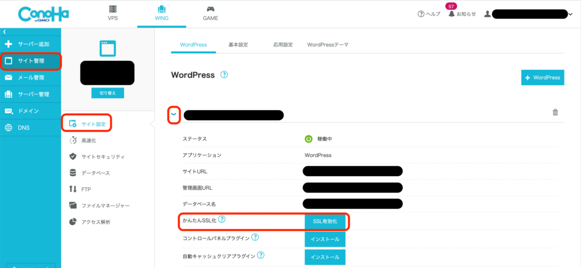Click the データベース名 row label
The width and height of the screenshot is (581, 268).
click(199, 204)
